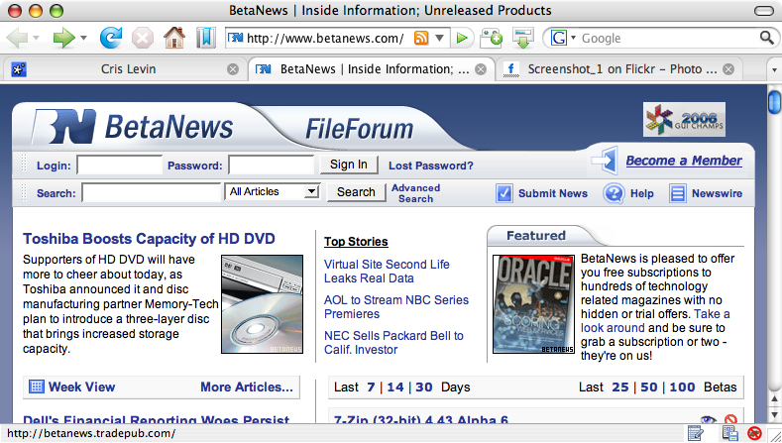Click the red prohibited icon on 7-Zip row

tap(730, 419)
